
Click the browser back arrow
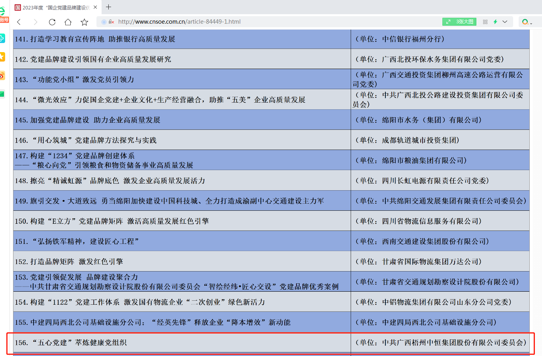coord(19,22)
